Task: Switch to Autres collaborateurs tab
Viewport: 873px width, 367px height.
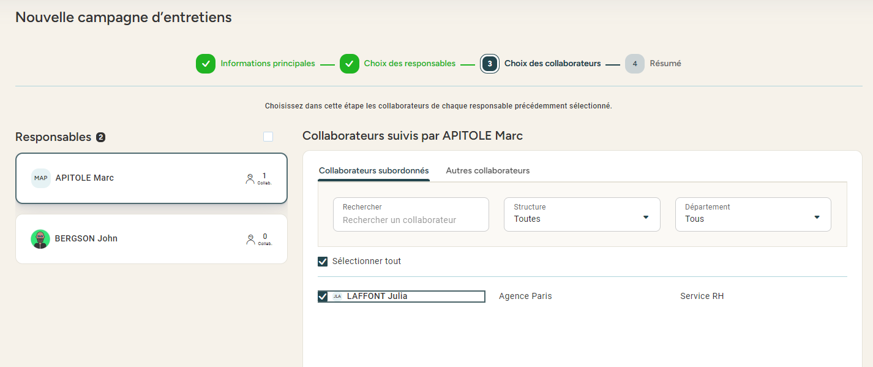Action: [487, 171]
